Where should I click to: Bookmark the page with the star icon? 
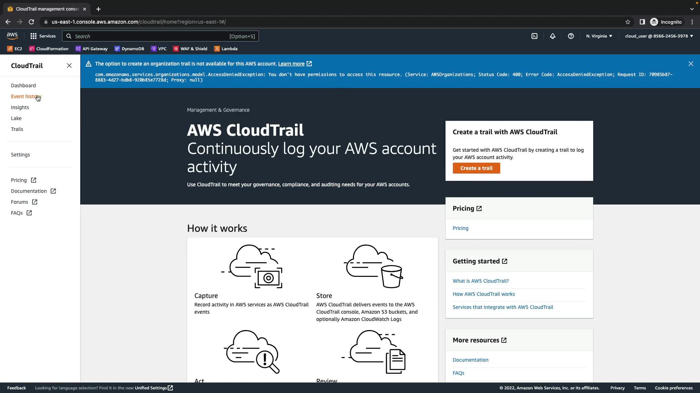(x=628, y=22)
